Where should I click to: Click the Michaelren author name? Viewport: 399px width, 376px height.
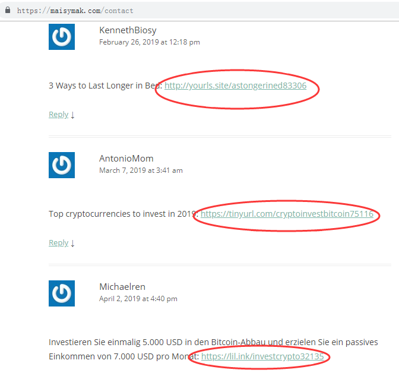122,287
